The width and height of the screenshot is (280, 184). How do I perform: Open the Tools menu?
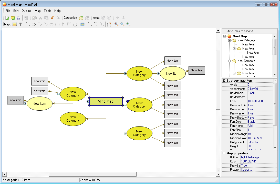click(47, 11)
